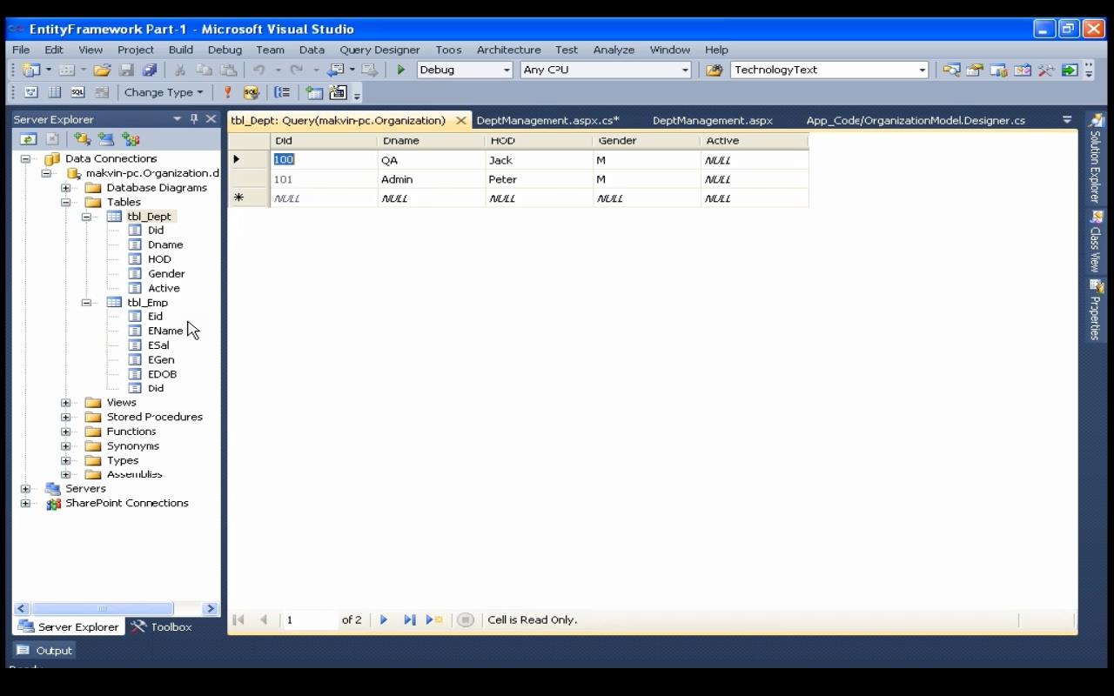Viewport: 1114px width, 696px height.
Task: Open the Change Type dropdown
Action: point(163,92)
